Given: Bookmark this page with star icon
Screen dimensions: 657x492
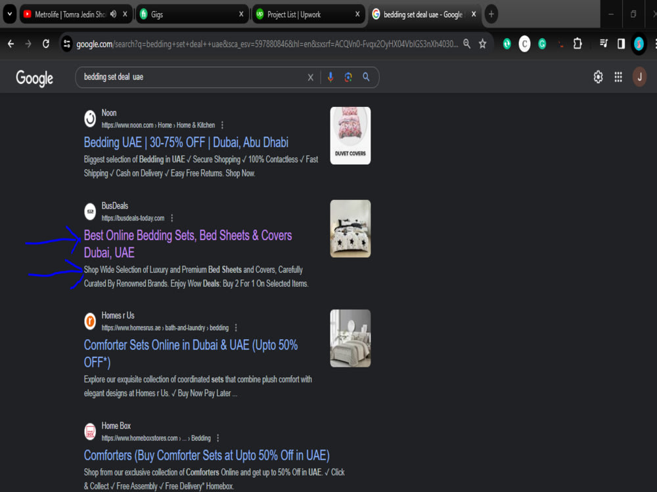Looking at the screenshot, I should [483, 43].
